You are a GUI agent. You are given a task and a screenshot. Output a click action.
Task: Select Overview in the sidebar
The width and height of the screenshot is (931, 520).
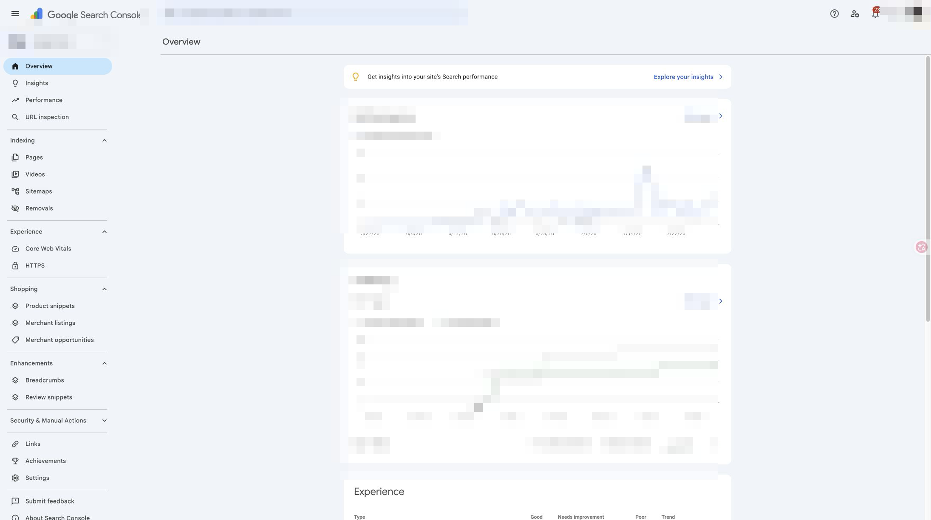point(58,66)
